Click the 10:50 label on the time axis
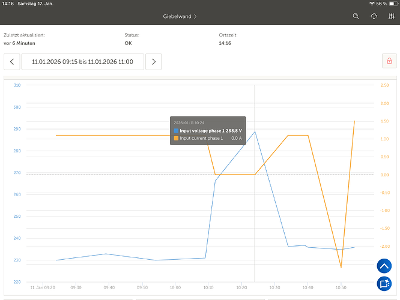 click(x=341, y=287)
